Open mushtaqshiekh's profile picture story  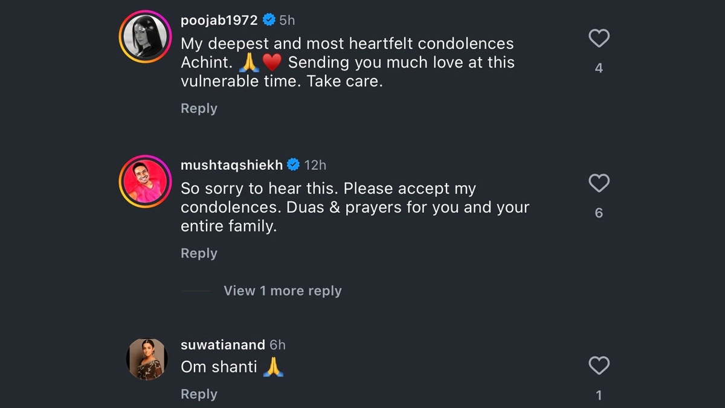[146, 182]
